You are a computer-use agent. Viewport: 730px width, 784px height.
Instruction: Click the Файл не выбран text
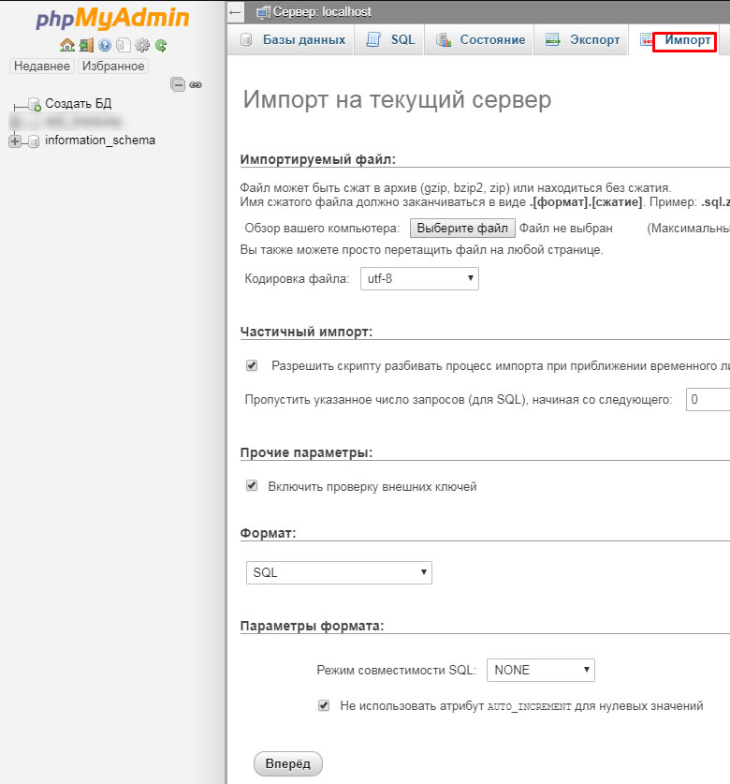565,229
